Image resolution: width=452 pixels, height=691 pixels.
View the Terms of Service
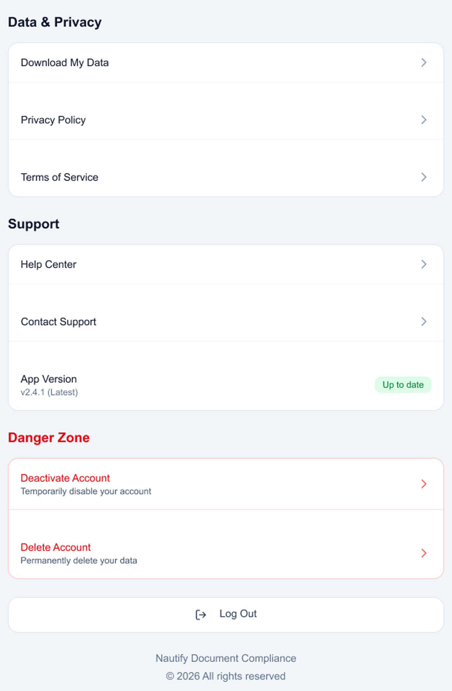click(x=60, y=177)
